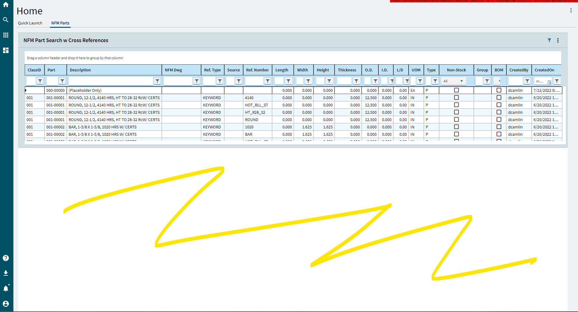Open the panel header overflow menu

click(558, 40)
